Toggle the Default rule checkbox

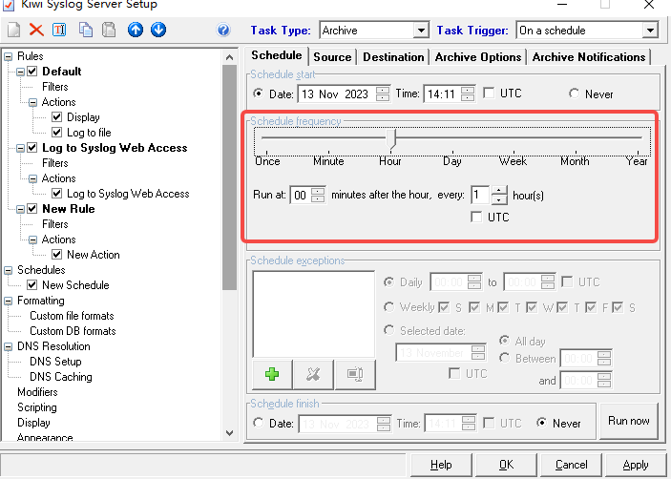click(x=32, y=72)
